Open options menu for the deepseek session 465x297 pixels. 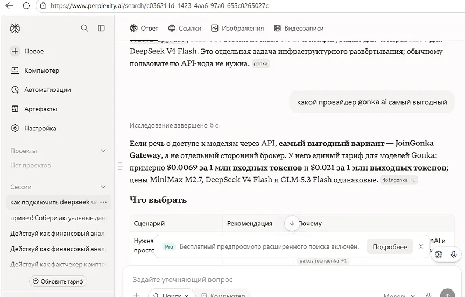[x=103, y=202]
